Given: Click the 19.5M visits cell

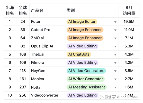Looking at the screenshot, I should click(129, 22).
